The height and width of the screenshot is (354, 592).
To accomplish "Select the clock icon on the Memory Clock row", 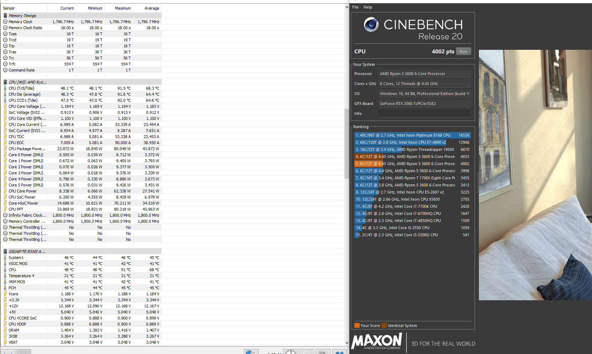I will [x=5, y=22].
